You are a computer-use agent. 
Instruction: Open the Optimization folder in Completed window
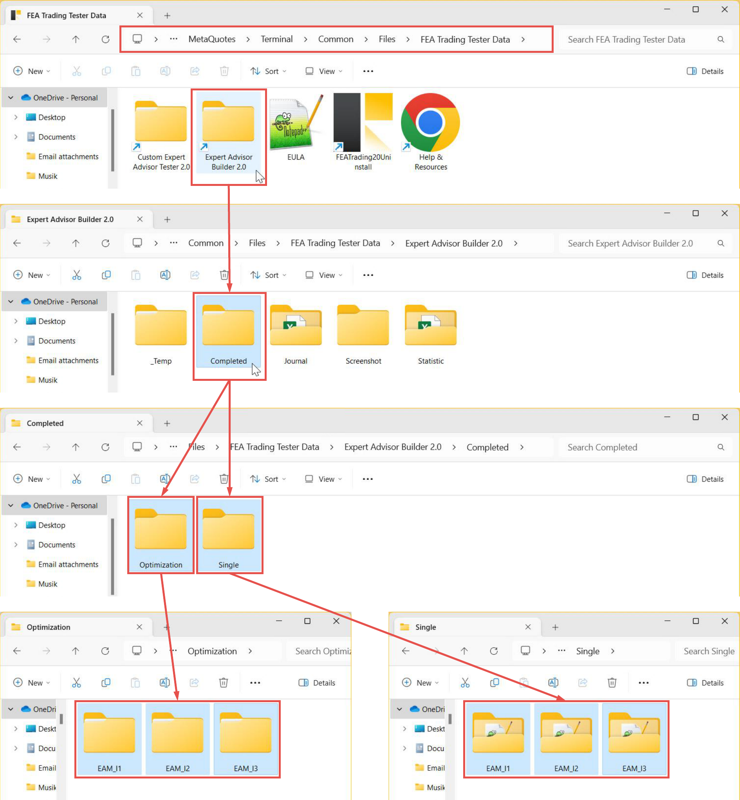click(x=161, y=535)
